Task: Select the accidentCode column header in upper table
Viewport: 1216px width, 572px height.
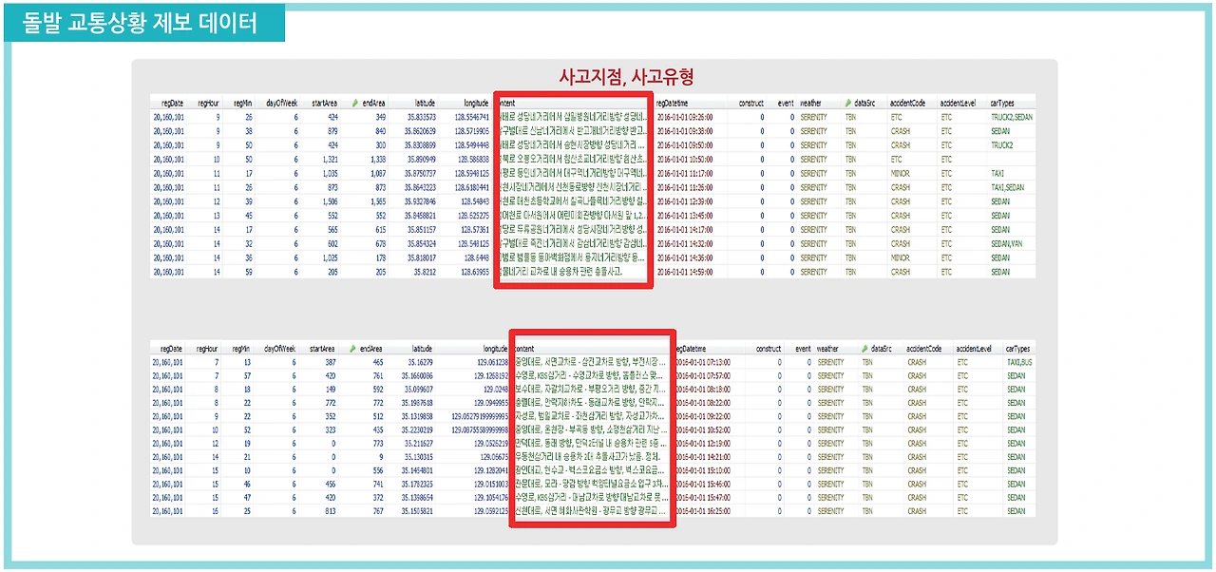Action: tap(909, 103)
